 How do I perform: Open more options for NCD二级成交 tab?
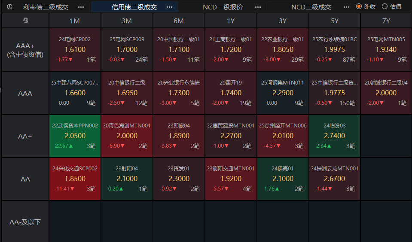[347, 7]
